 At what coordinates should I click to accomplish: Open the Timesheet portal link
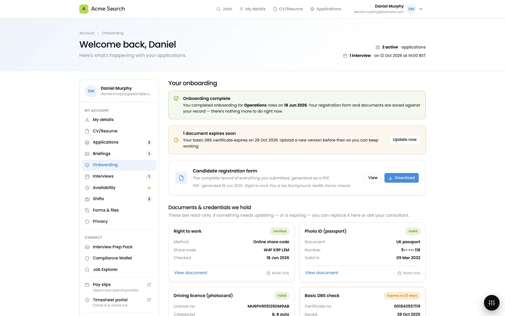119,302
